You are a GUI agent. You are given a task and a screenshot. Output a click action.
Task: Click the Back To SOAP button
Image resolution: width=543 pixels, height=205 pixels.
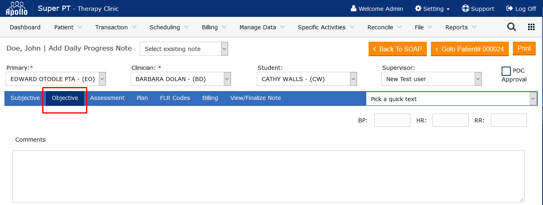pyautogui.click(x=397, y=49)
